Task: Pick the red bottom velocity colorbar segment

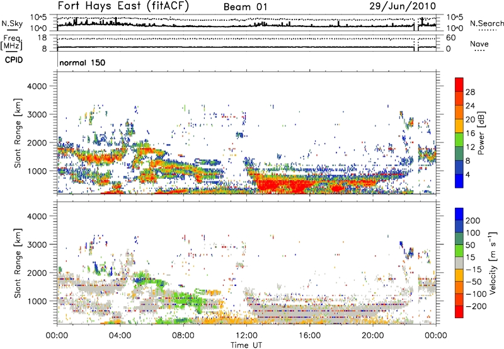Action: click(459, 312)
